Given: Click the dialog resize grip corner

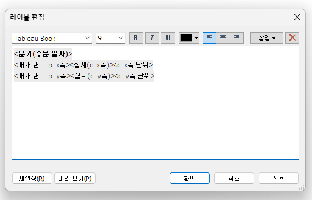Looking at the screenshot, I should coord(302,187).
